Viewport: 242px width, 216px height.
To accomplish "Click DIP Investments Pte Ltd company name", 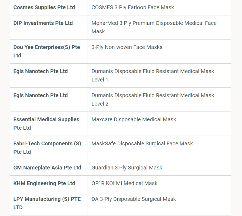I will click(43, 23).
